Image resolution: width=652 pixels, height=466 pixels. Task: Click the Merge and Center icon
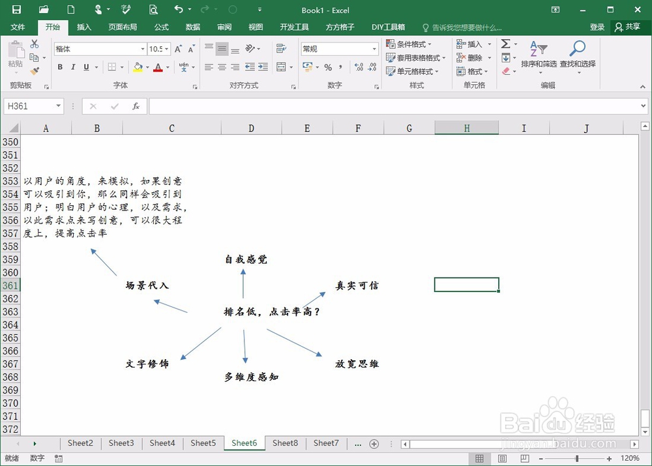pyautogui.click(x=282, y=67)
